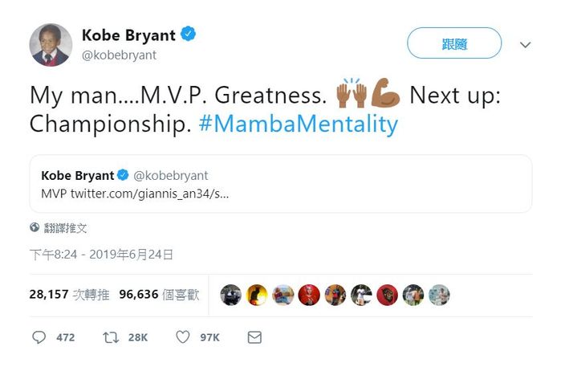Click 翻譯推文 to translate the tweet
Viewport: 565px width, 367px height.
[x=65, y=228]
